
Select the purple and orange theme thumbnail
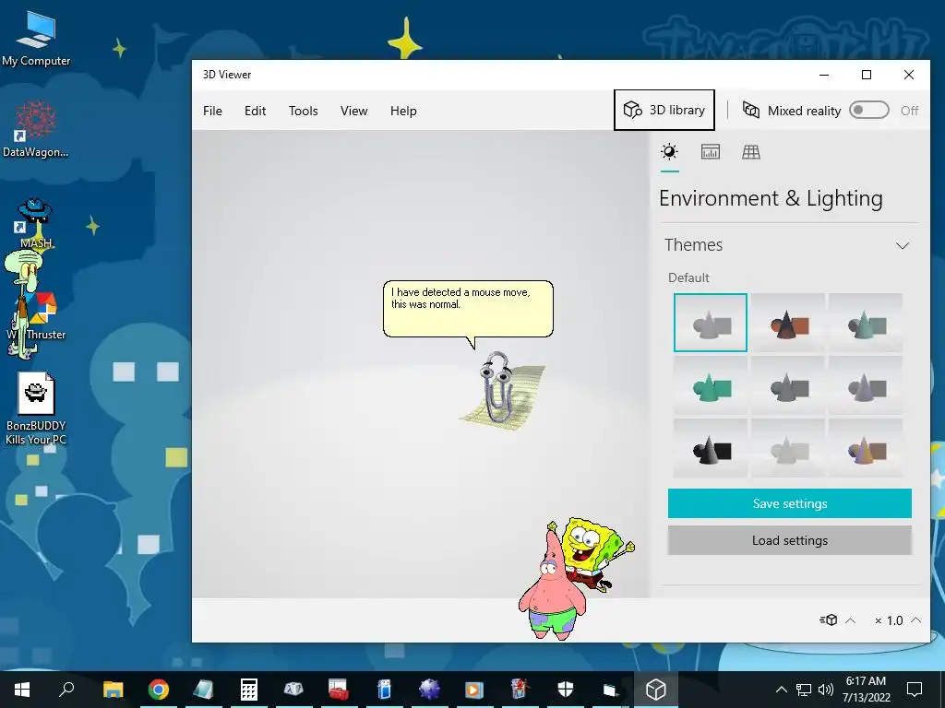pos(866,449)
